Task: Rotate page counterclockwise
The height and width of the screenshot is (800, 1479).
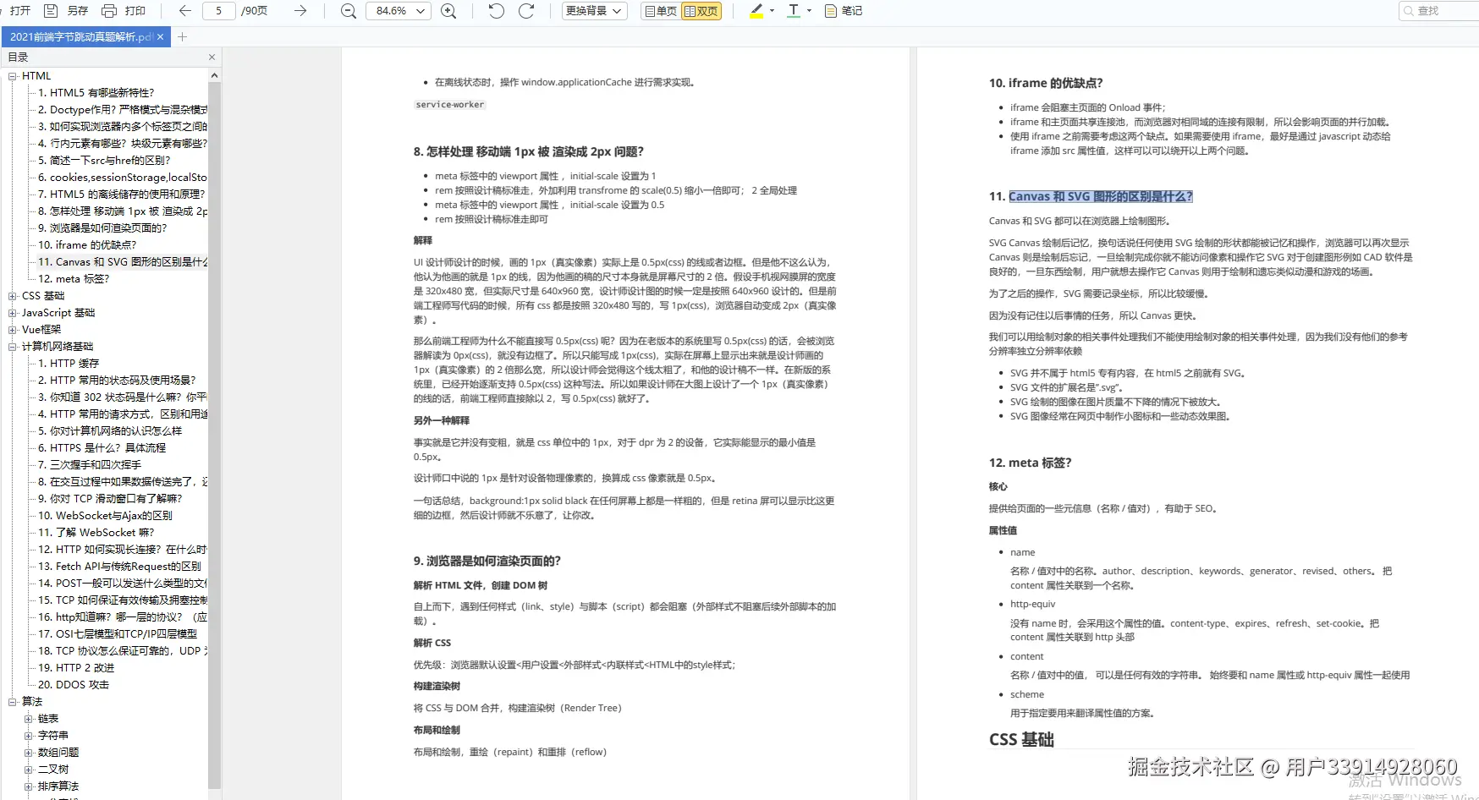Action: point(497,11)
